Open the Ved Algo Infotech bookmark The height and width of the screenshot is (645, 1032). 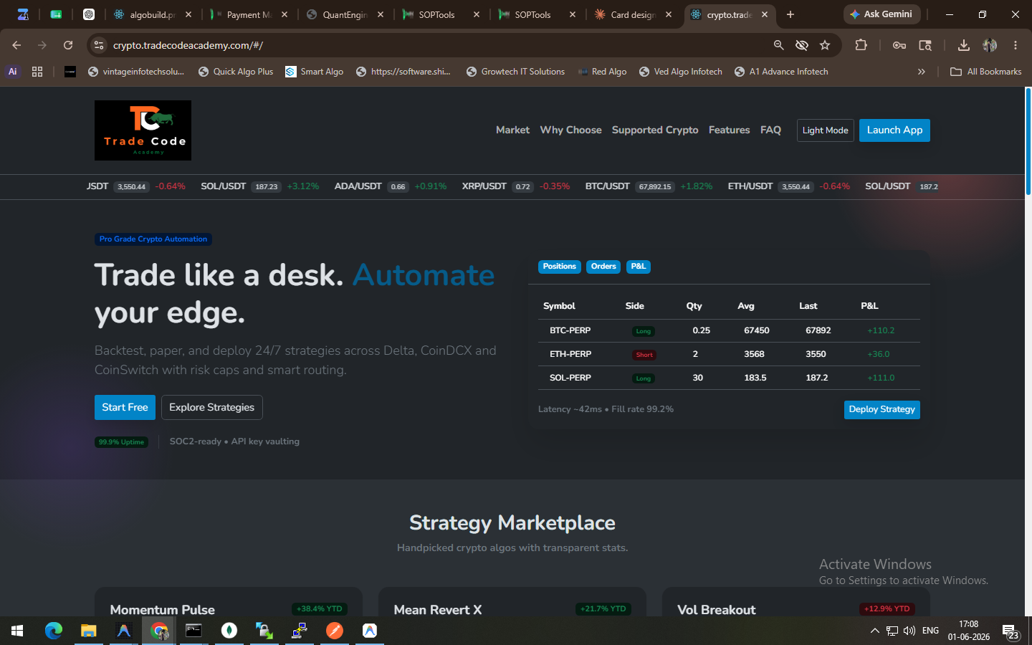tap(681, 72)
